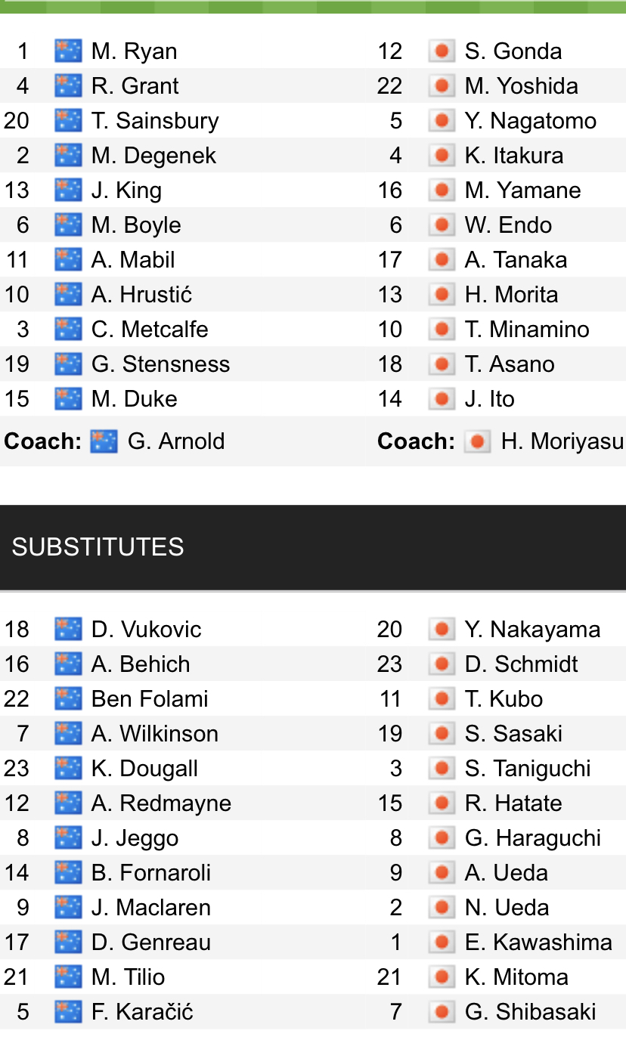Select player Y. Nagatomo
626x1040 pixels.
point(530,121)
